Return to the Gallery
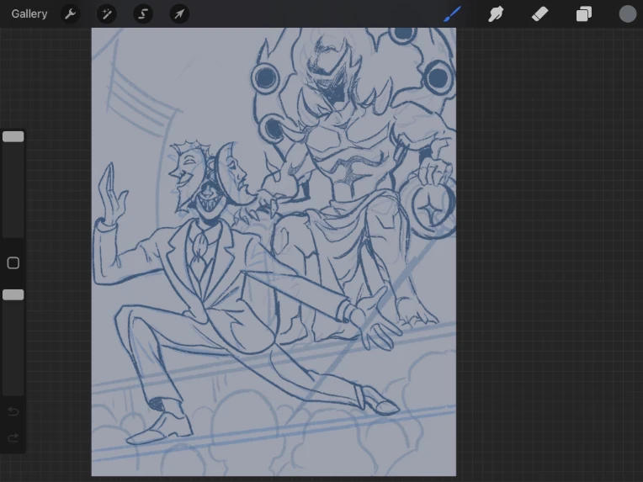Image resolution: width=643 pixels, height=482 pixels. (x=29, y=14)
